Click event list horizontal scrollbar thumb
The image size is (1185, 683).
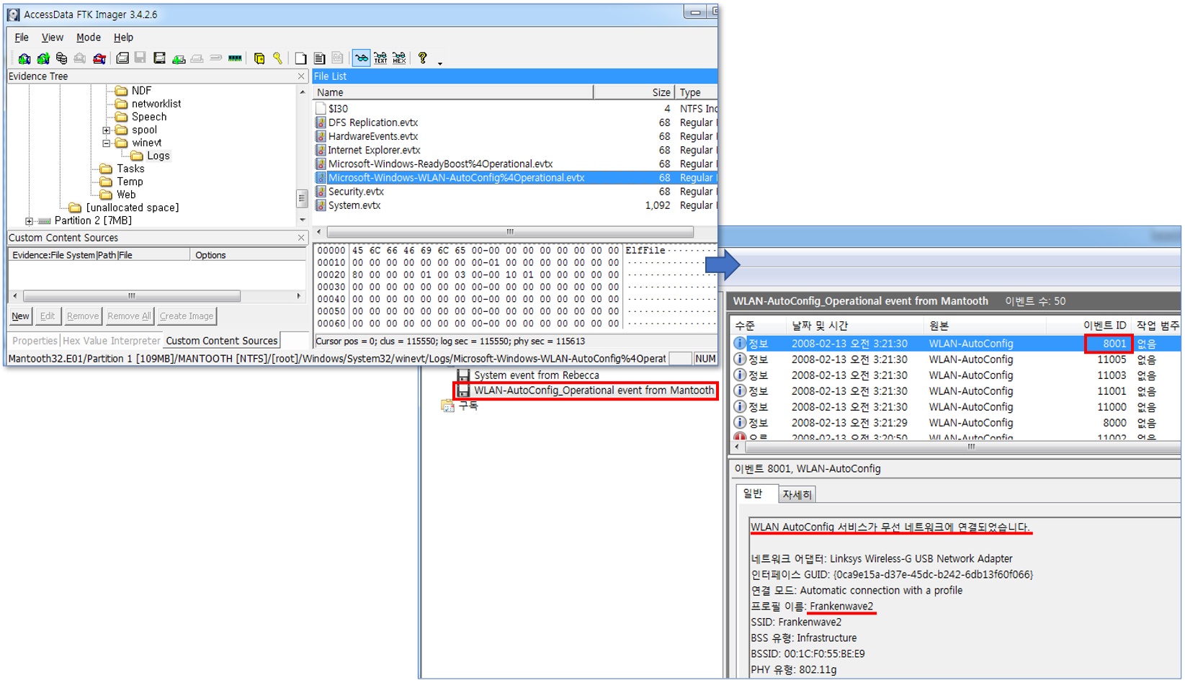pos(972,447)
